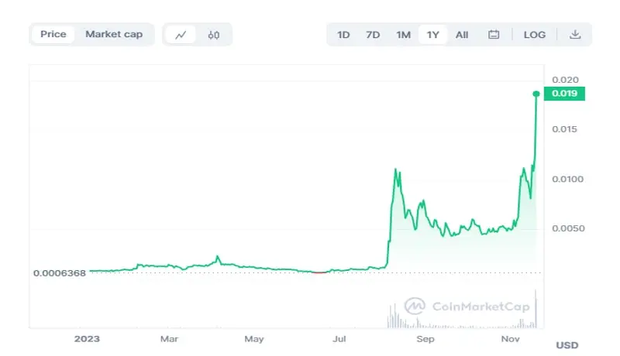The height and width of the screenshot is (356, 620).
Task: Select the Market cap tab
Action: tap(114, 34)
